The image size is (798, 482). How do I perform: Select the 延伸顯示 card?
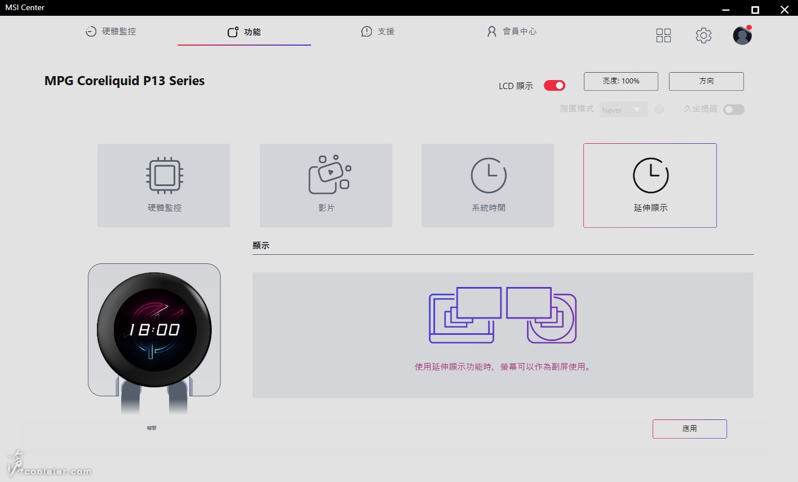pyautogui.click(x=650, y=185)
